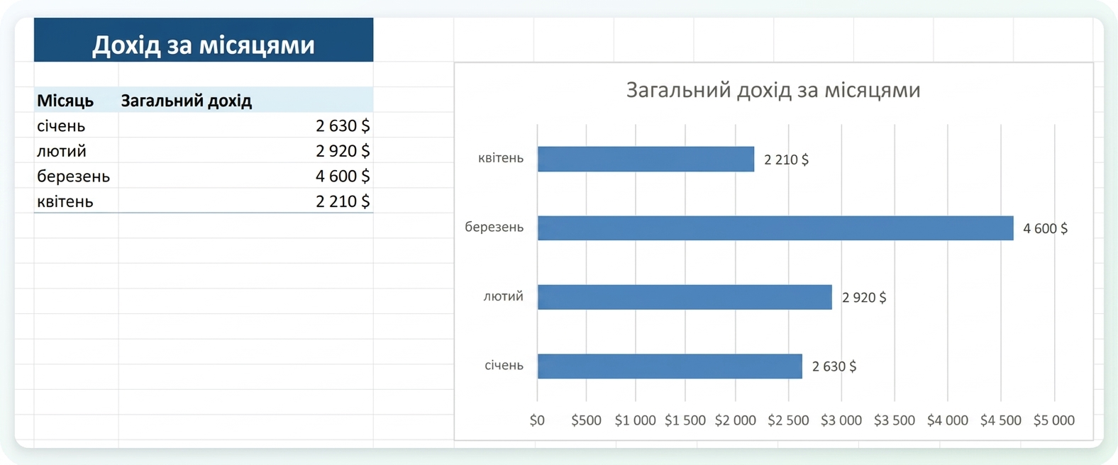Select the січень bar in the chart

tap(670, 366)
